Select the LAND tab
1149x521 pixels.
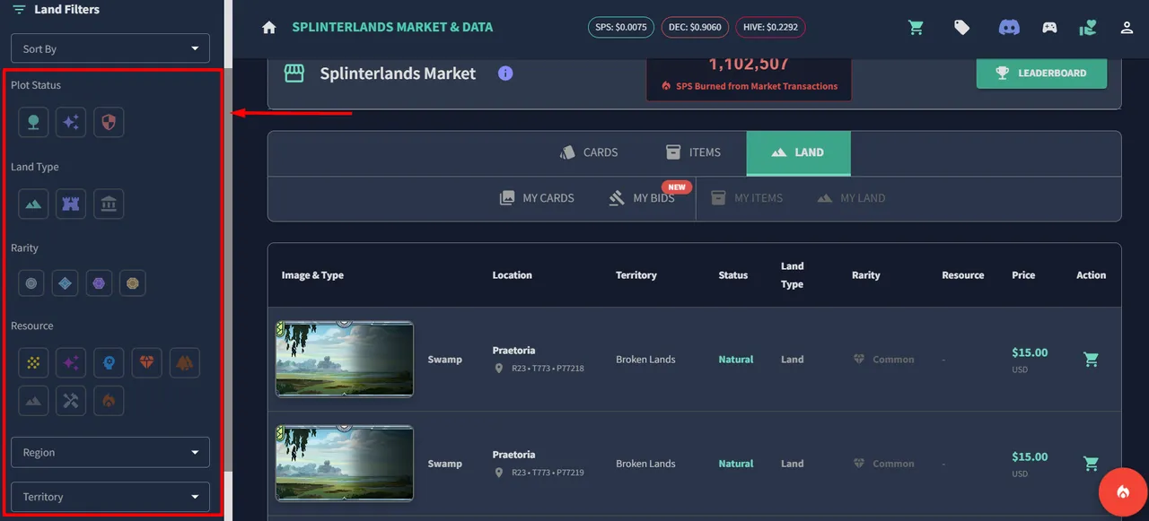pyautogui.click(x=798, y=153)
